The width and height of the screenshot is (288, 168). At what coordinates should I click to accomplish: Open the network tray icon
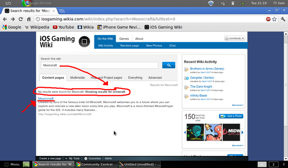pyautogui.click(x=233, y=3)
